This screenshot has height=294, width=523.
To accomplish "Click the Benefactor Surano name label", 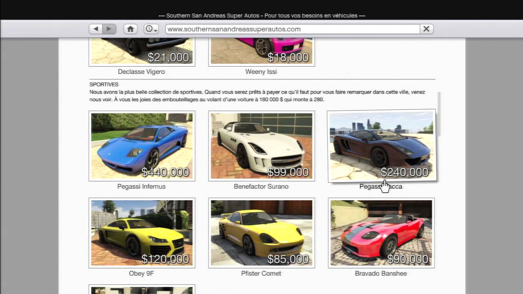I will tap(261, 187).
